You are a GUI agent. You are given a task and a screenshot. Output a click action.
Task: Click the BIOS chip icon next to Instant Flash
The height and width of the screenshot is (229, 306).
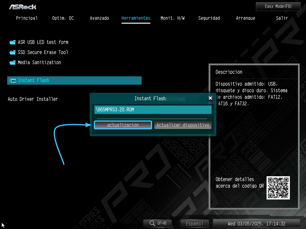tap(13, 81)
